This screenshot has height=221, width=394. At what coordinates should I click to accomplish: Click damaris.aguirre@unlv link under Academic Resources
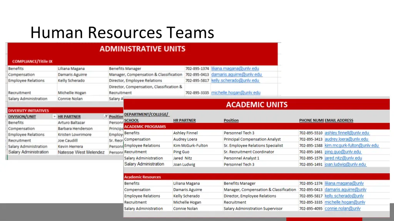point(346,190)
